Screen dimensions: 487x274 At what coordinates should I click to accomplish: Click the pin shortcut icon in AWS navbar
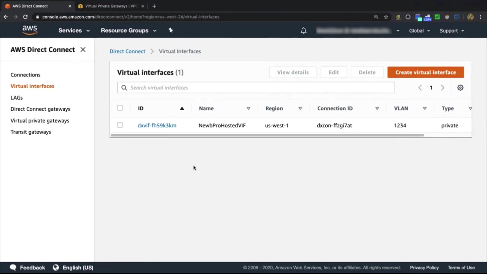[x=171, y=30]
